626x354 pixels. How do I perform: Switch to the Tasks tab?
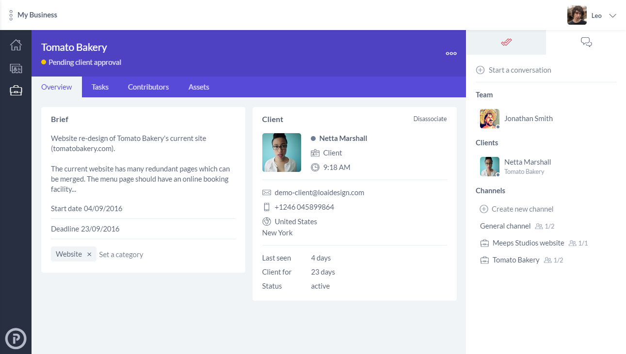(x=100, y=87)
